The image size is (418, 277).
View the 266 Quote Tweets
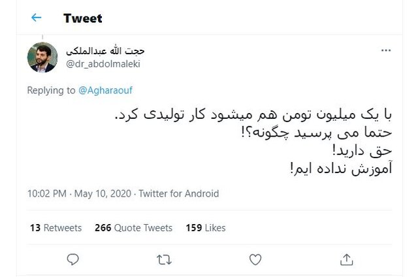point(133,228)
